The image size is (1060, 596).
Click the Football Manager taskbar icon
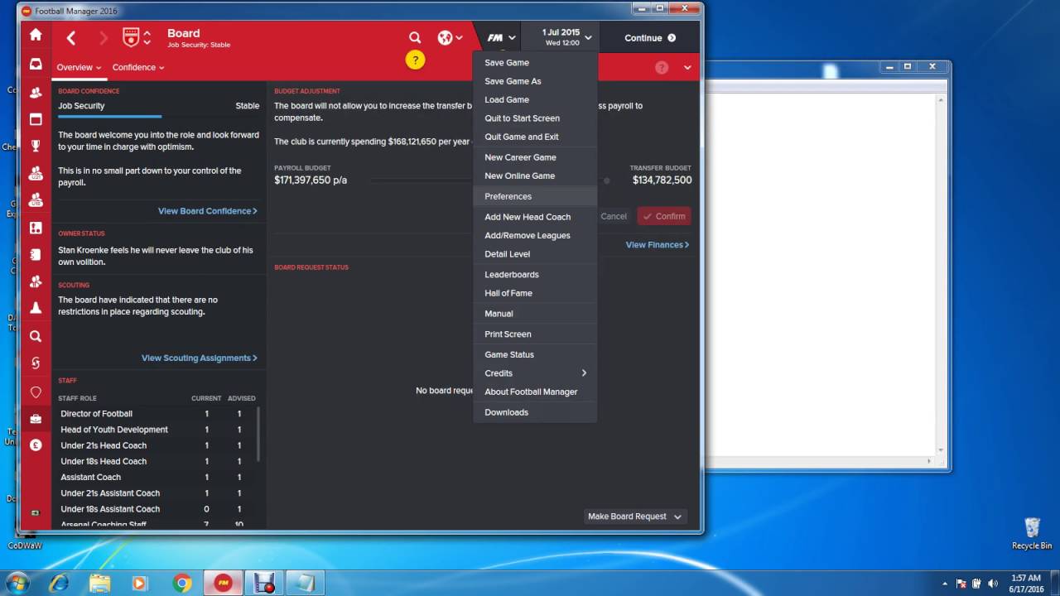223,584
